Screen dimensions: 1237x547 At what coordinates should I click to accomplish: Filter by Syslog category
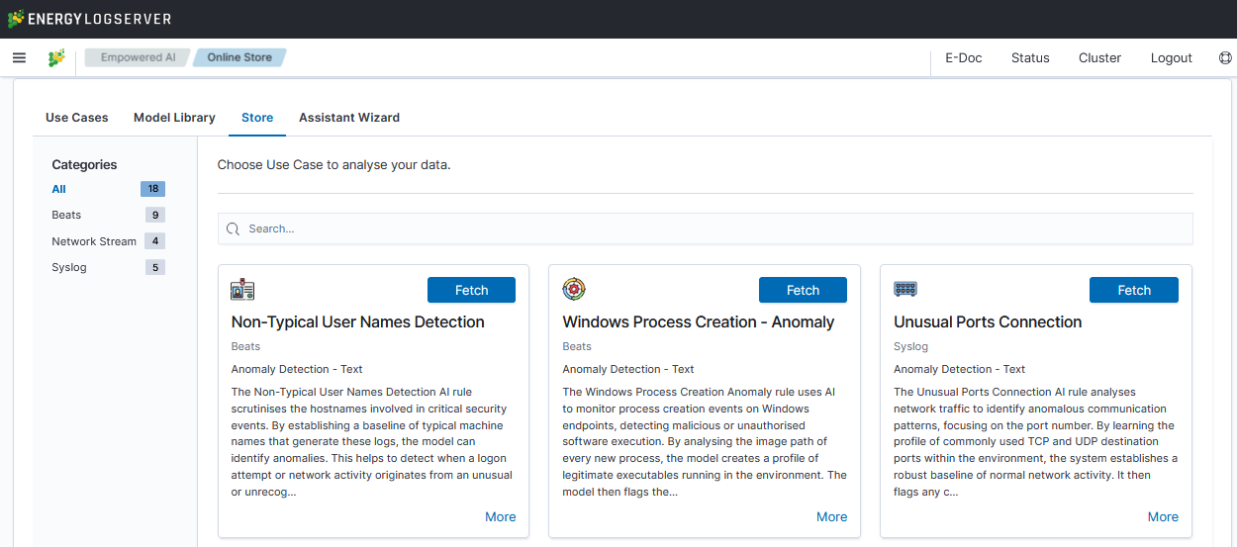tap(69, 267)
